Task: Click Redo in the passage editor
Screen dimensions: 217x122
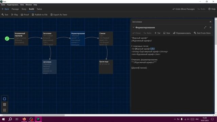Action: coord(147,33)
